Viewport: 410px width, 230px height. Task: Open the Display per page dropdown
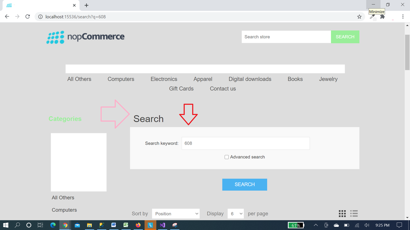click(x=235, y=213)
